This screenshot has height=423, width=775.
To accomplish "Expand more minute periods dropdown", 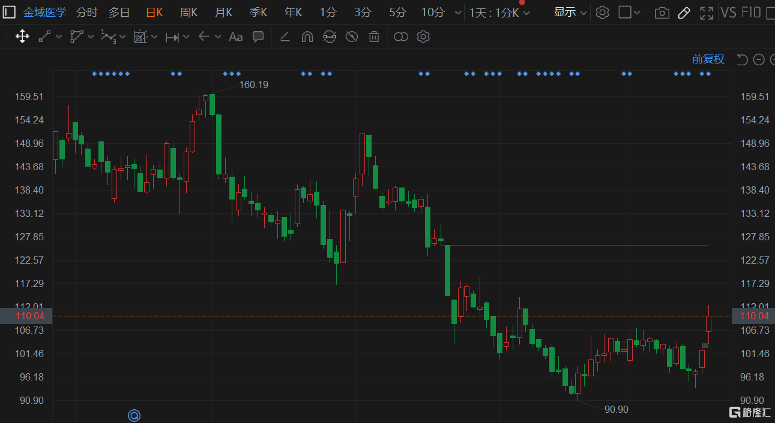I will [x=459, y=13].
